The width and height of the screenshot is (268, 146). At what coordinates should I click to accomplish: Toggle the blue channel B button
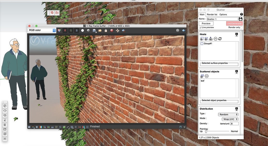point(77,31)
